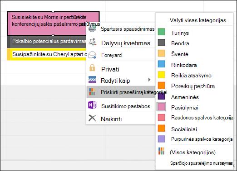Select the yellow Susipažinkite su Cheryl appointment
The width and height of the screenshot is (237, 171).
click(x=46, y=54)
